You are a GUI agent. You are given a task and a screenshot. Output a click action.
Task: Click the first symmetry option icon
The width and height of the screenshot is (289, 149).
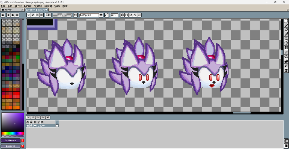122,15
